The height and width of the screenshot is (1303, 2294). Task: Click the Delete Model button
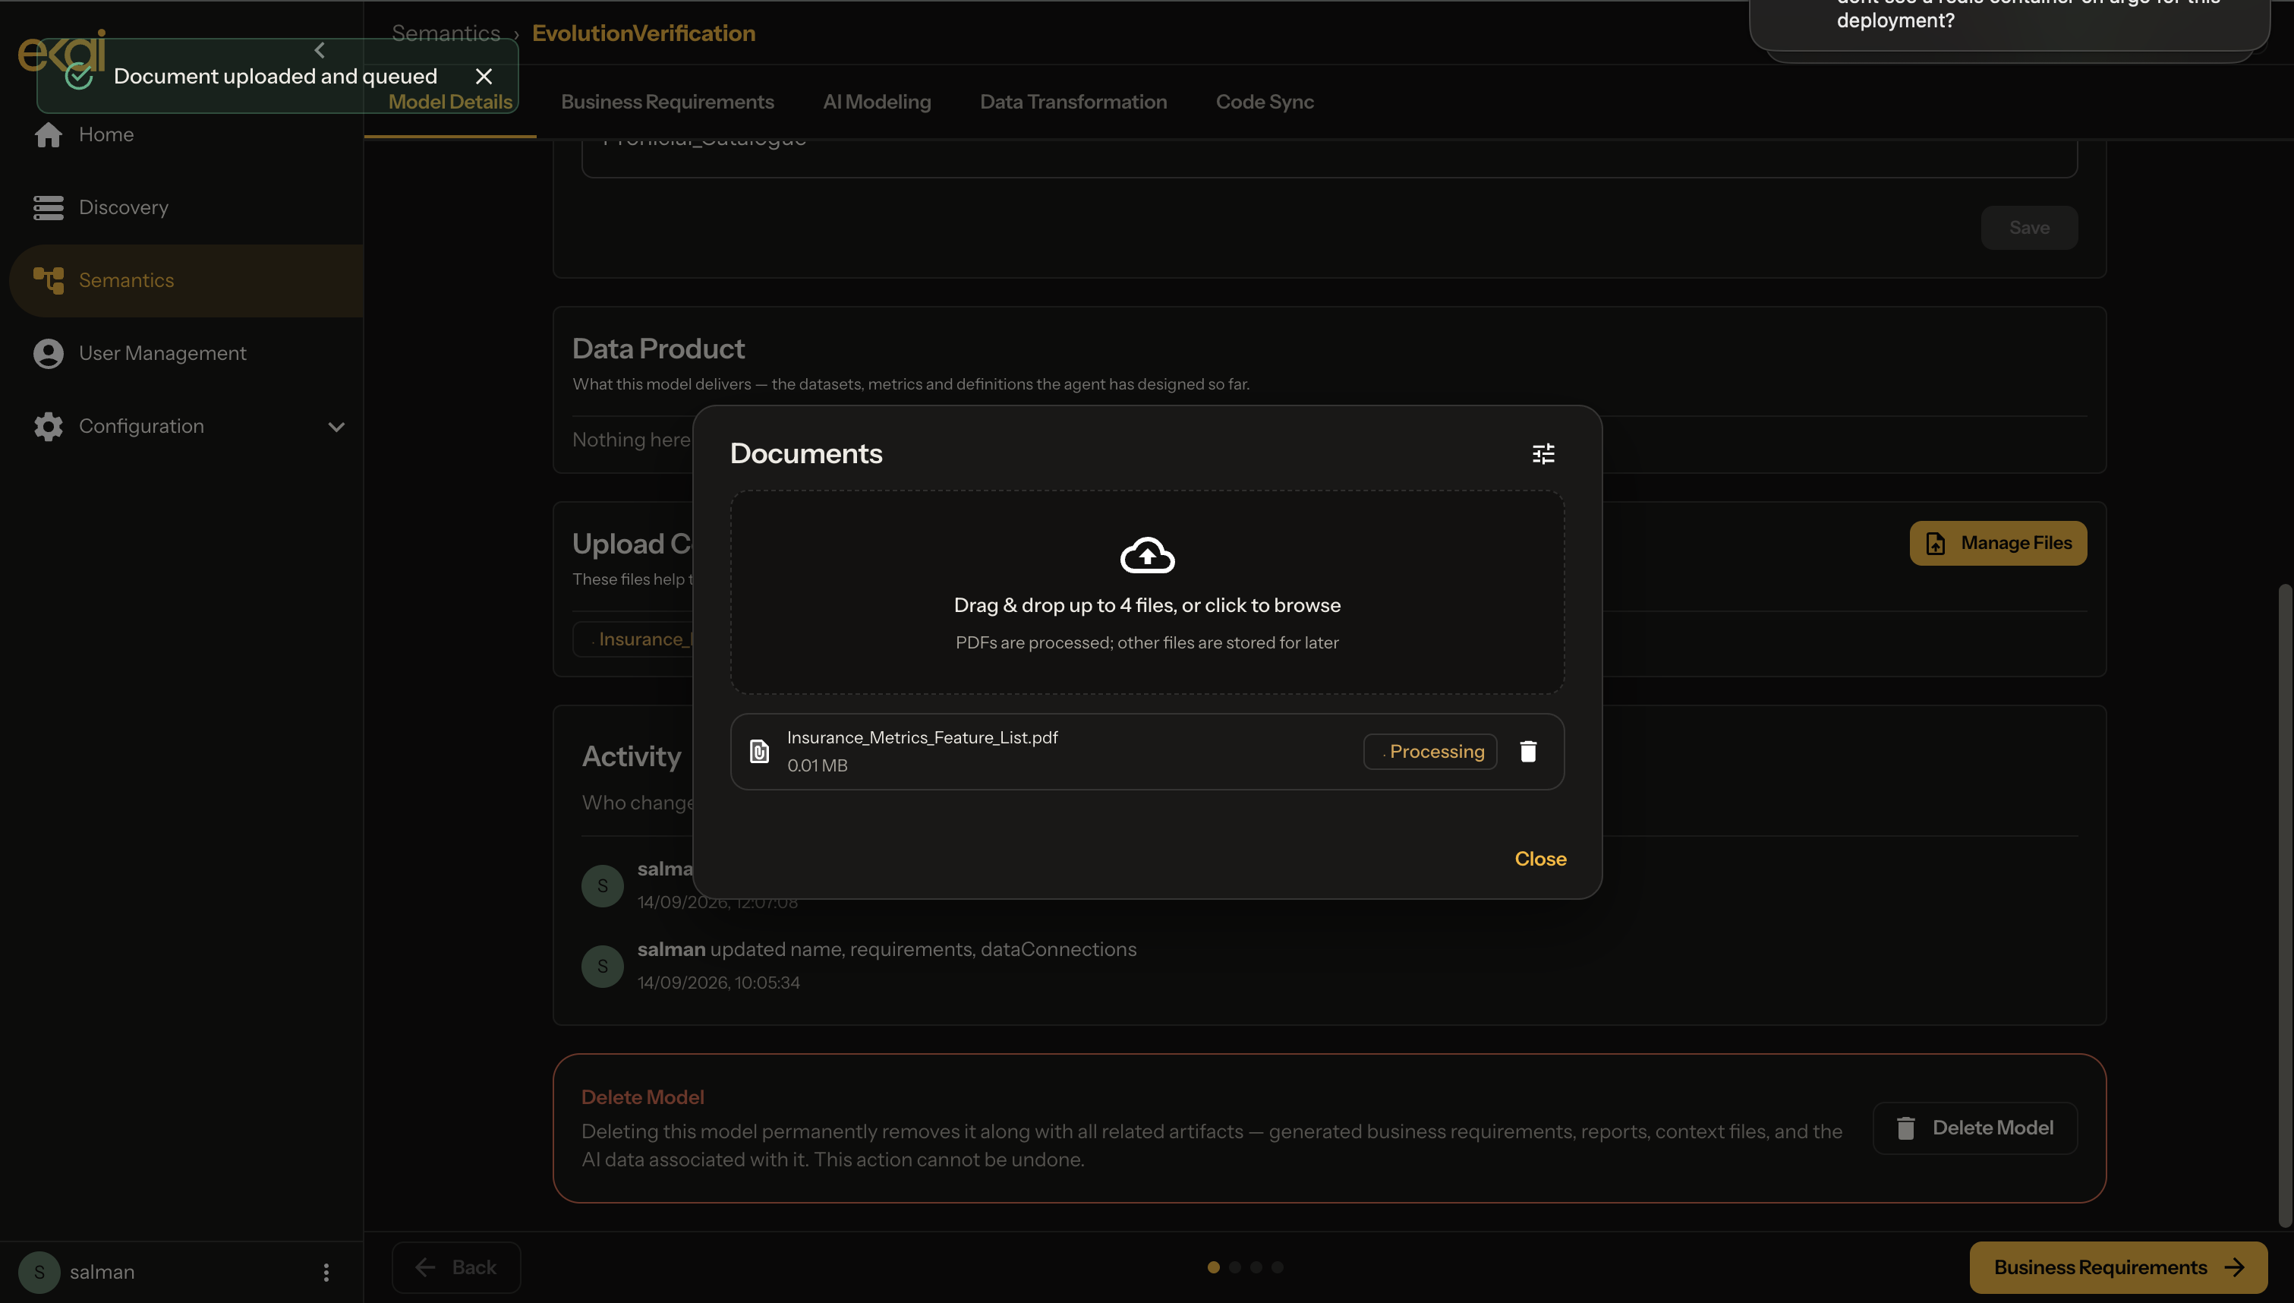tap(1974, 1128)
